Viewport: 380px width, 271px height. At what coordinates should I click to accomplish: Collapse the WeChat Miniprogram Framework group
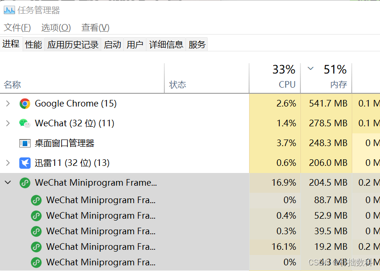[x=8, y=182]
